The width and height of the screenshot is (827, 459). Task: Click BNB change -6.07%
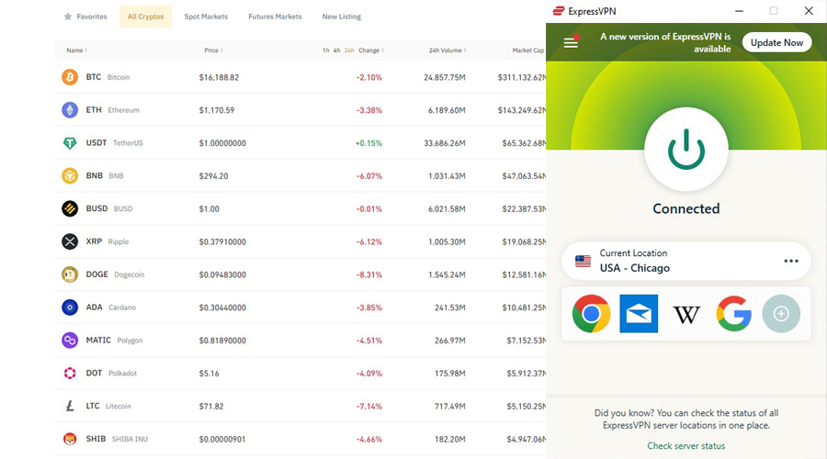click(368, 176)
